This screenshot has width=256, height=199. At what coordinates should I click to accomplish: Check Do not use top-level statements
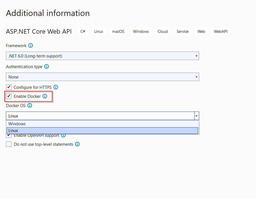click(9, 144)
